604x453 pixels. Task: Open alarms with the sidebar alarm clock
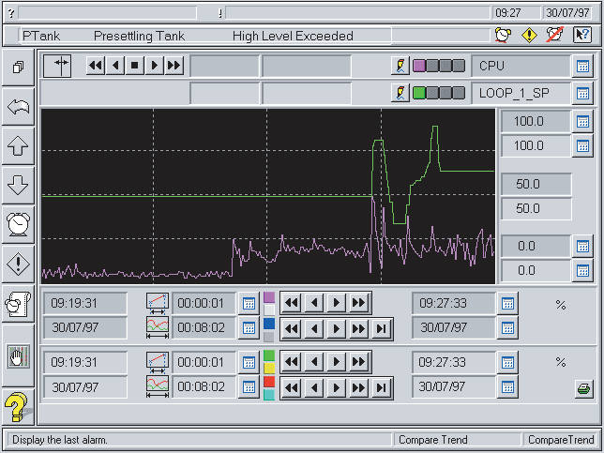(18, 224)
